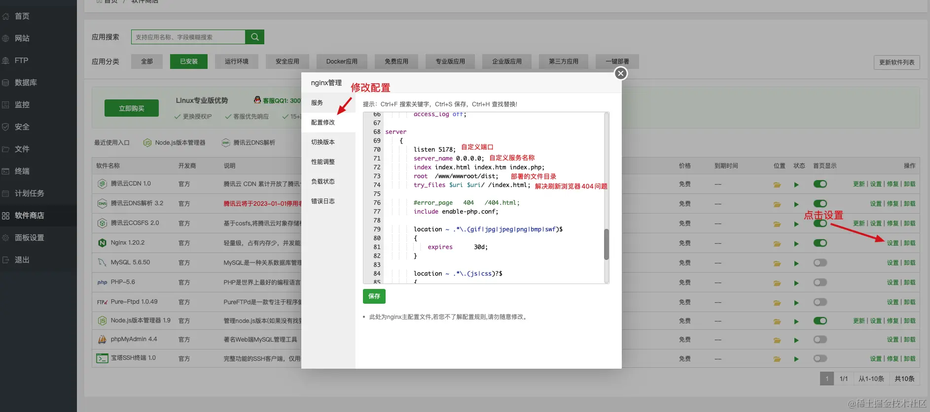Open 错误日志 tab
The height and width of the screenshot is (412, 930).
click(328, 201)
